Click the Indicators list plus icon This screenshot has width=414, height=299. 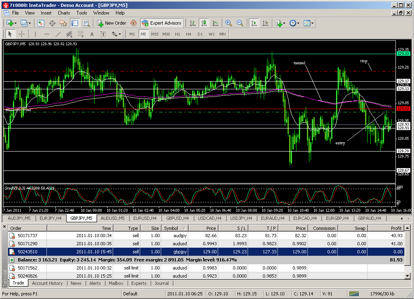(279, 23)
